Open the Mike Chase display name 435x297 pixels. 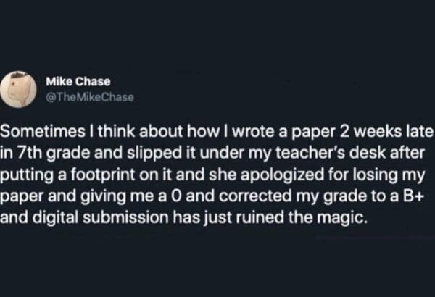click(x=78, y=83)
